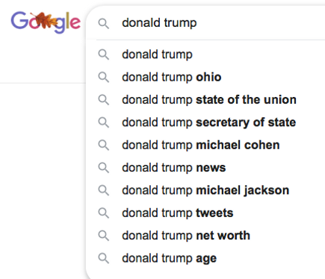Click magnifier icon beside 'donald trump tweets'
325x279 pixels.
(x=103, y=213)
